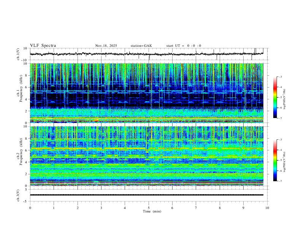
Task: Click time axis tick label "7"
Action: tap(196, 208)
